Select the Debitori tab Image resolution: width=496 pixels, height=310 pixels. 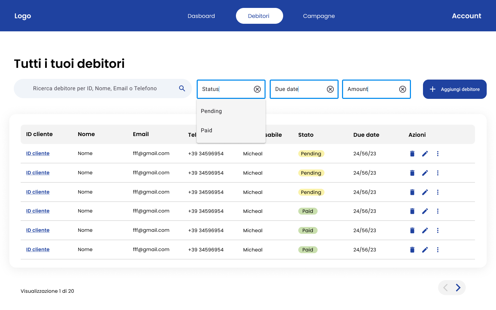[x=259, y=16]
